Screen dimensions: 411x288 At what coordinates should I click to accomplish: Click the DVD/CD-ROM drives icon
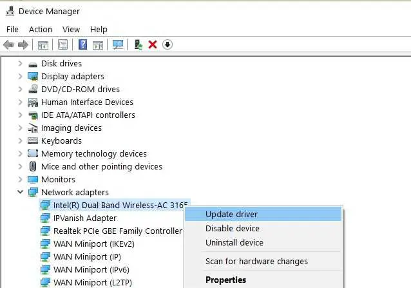pos(33,89)
